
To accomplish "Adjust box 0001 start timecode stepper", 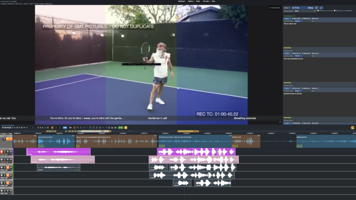I will coord(301,19).
